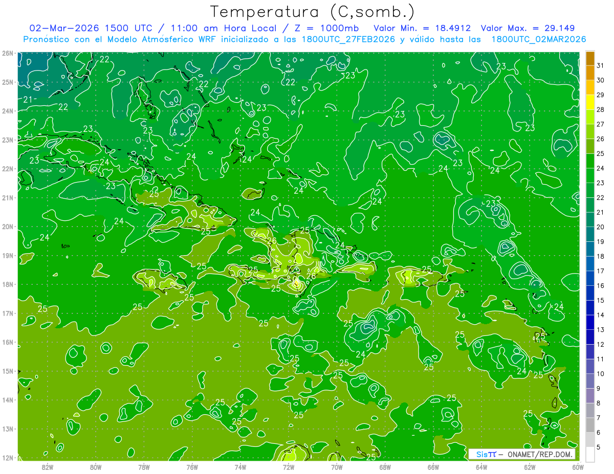Click the longitude axis label 72W
Image resolution: width=614 pixels, height=474 pixels.
coord(289,467)
